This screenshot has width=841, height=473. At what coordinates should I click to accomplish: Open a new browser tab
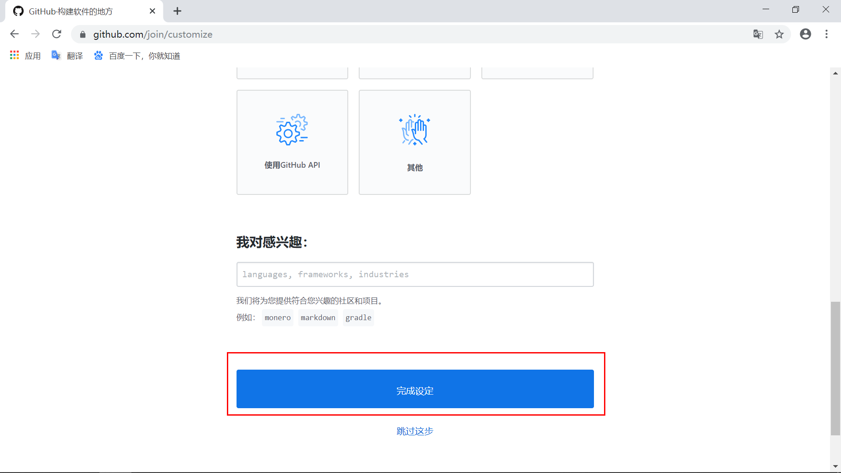(x=177, y=11)
